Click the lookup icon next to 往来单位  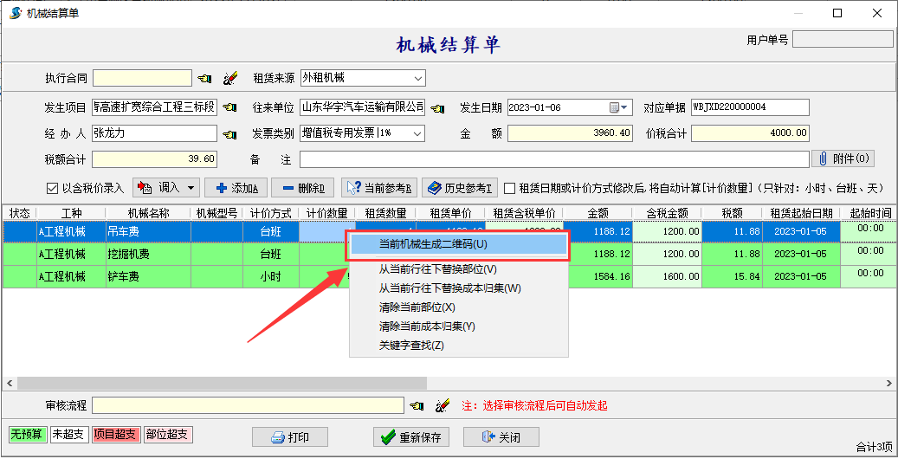click(x=437, y=107)
